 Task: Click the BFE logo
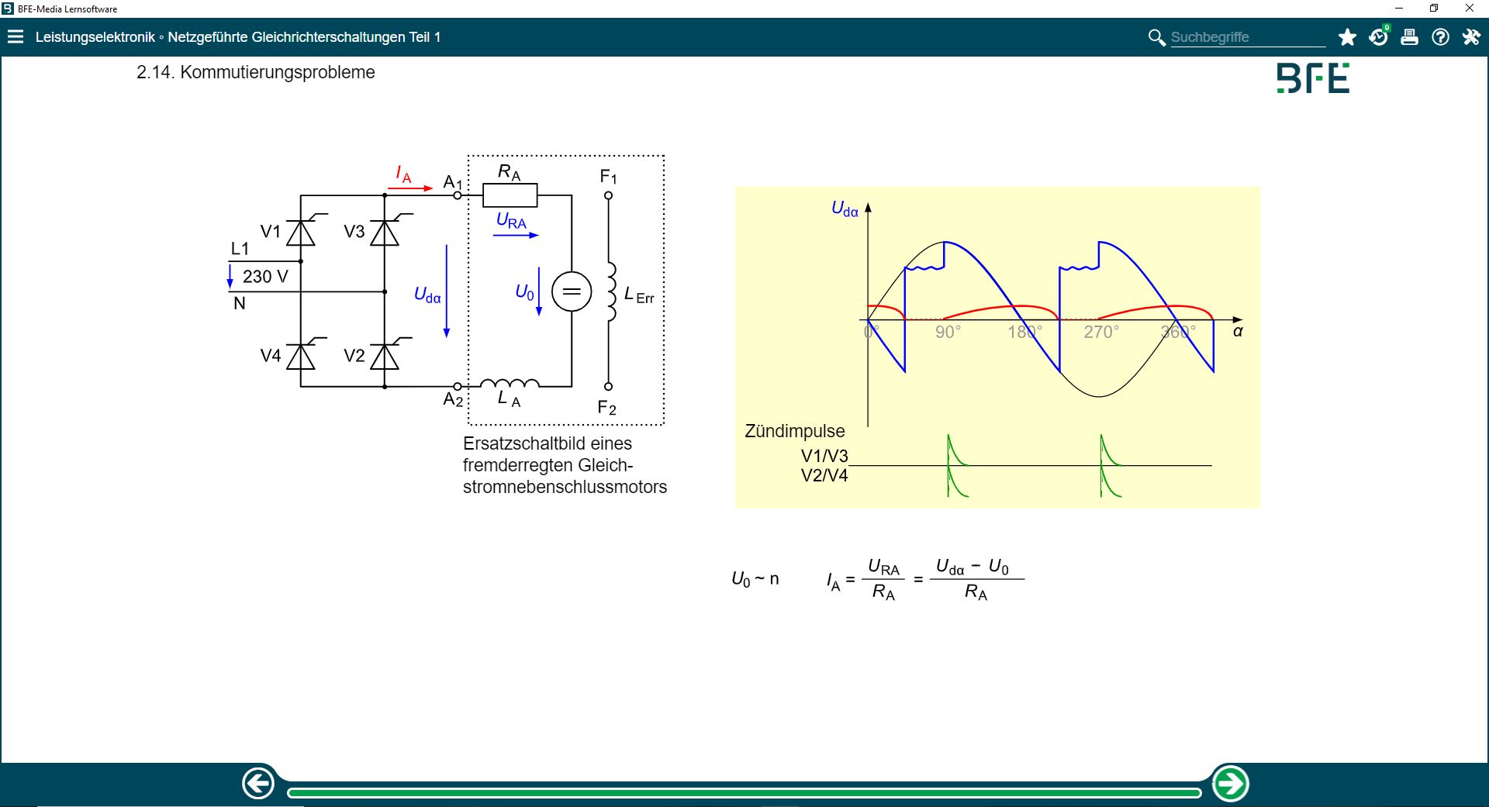pyautogui.click(x=1313, y=78)
